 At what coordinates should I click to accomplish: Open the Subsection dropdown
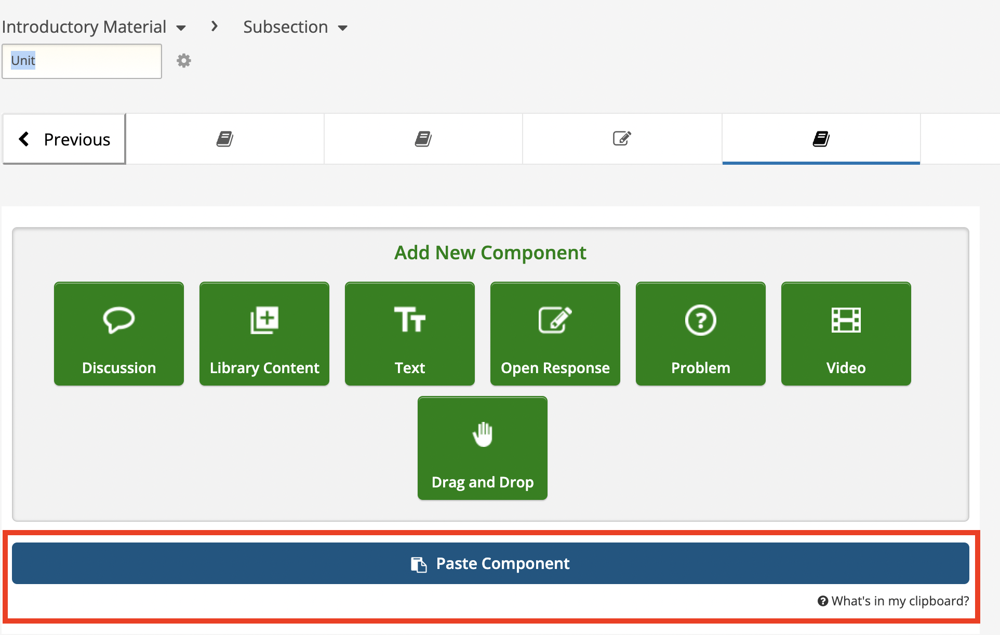pos(343,28)
